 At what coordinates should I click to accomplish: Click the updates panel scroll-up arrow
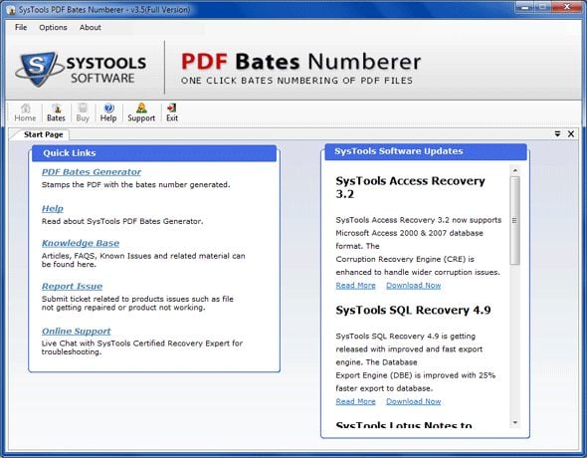[515, 171]
